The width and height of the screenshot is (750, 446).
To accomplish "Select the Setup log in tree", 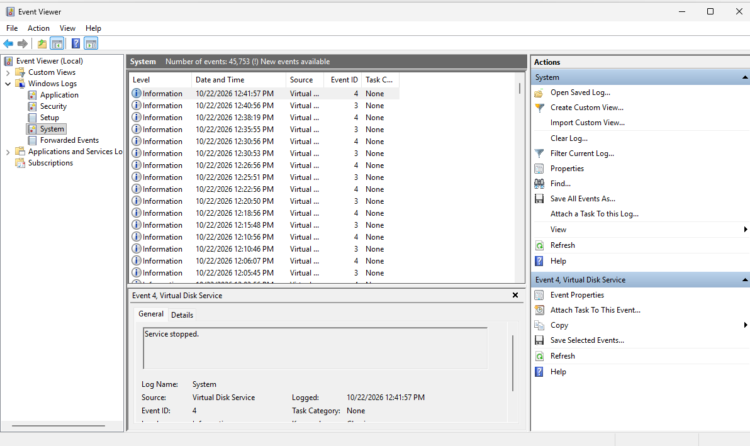I will (49, 118).
